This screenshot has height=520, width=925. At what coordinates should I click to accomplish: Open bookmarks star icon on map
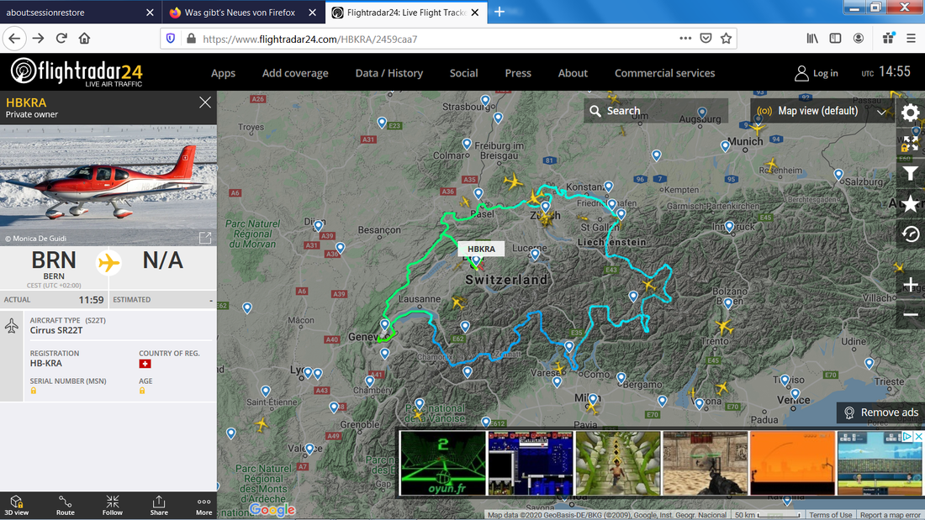click(x=910, y=203)
